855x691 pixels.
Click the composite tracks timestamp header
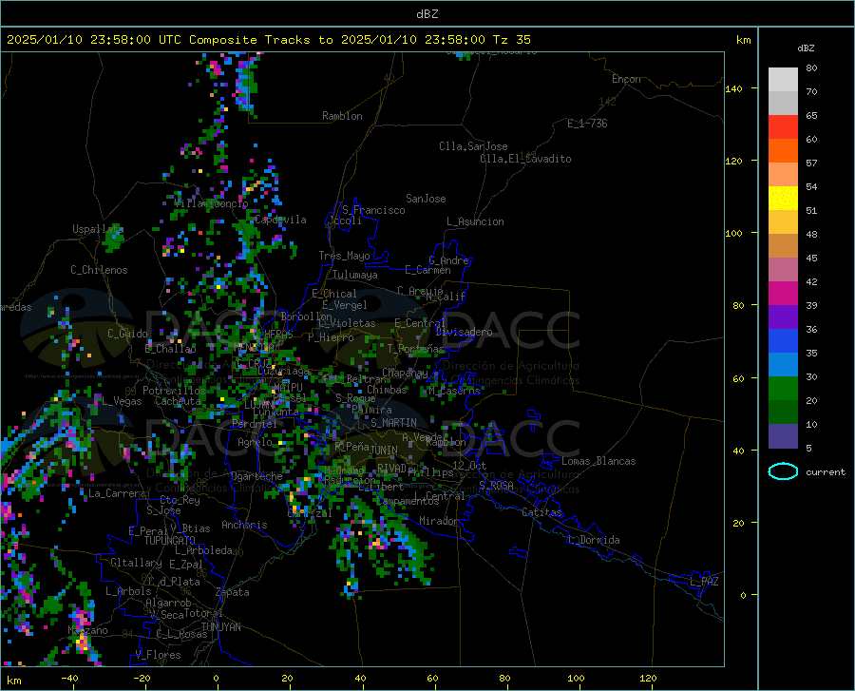point(268,40)
